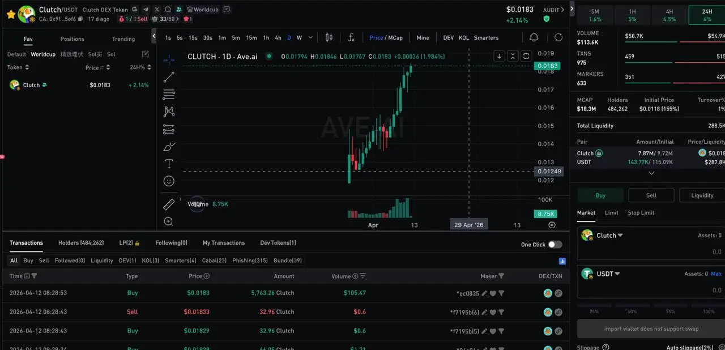
Task: Open the LP(2) tab
Action: pos(129,243)
